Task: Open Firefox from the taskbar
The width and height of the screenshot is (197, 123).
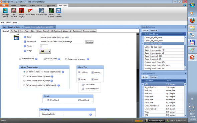Action: (192, 20)
